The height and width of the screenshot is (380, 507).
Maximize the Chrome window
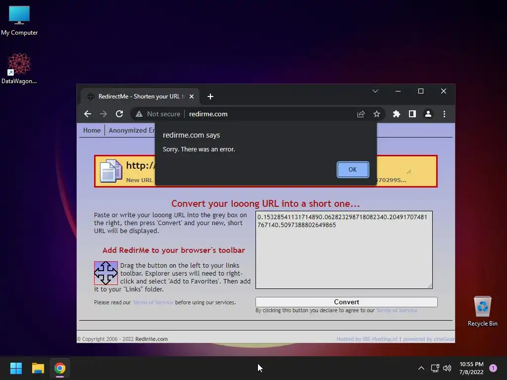point(421,91)
